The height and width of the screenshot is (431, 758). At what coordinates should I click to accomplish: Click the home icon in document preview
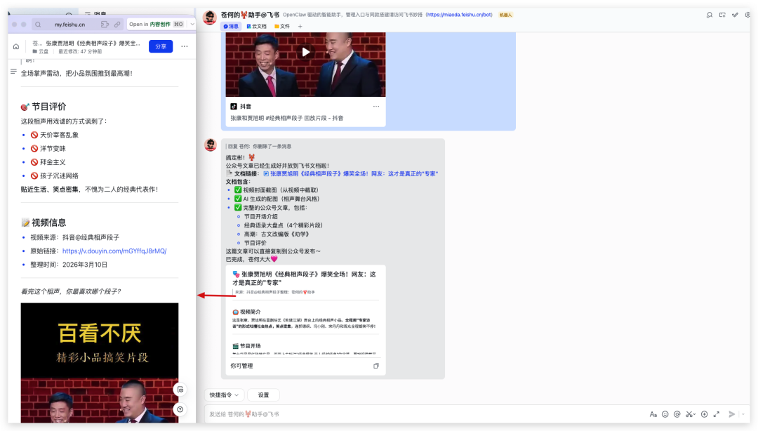point(15,46)
